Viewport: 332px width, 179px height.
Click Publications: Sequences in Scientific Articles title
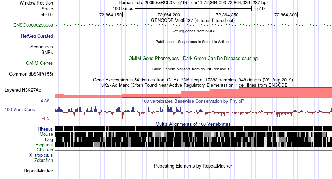click(193, 42)
